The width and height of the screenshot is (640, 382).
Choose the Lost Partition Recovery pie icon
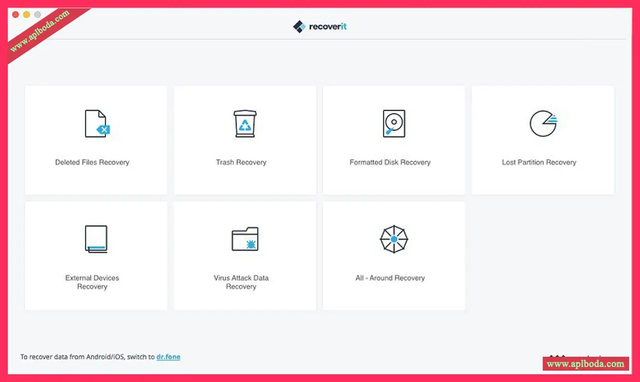[543, 124]
